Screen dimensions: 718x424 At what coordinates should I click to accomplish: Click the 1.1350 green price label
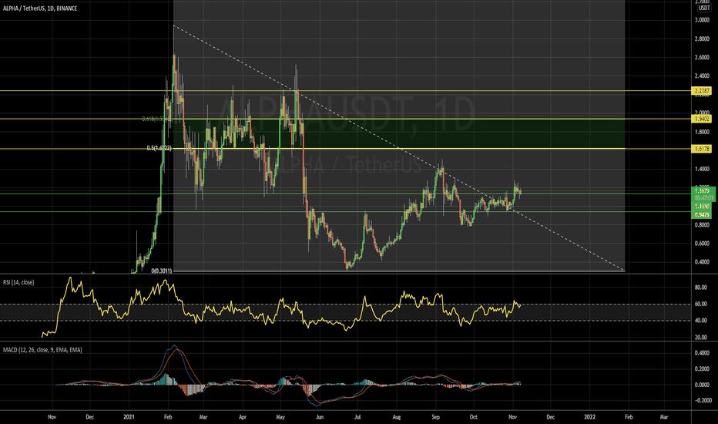click(x=703, y=207)
